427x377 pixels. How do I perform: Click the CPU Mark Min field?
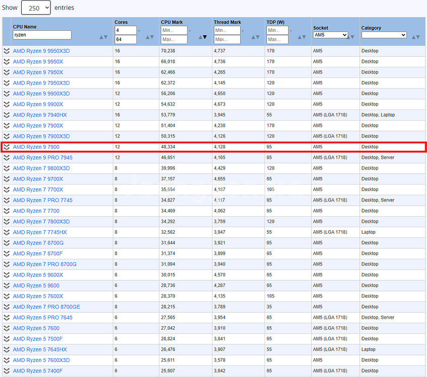click(x=174, y=30)
